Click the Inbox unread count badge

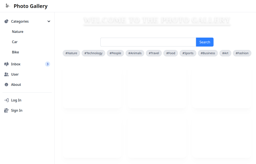pos(47,64)
